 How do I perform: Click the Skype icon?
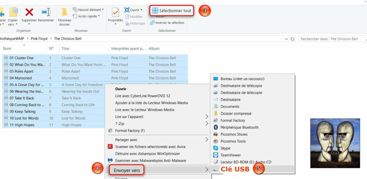pos(215,148)
